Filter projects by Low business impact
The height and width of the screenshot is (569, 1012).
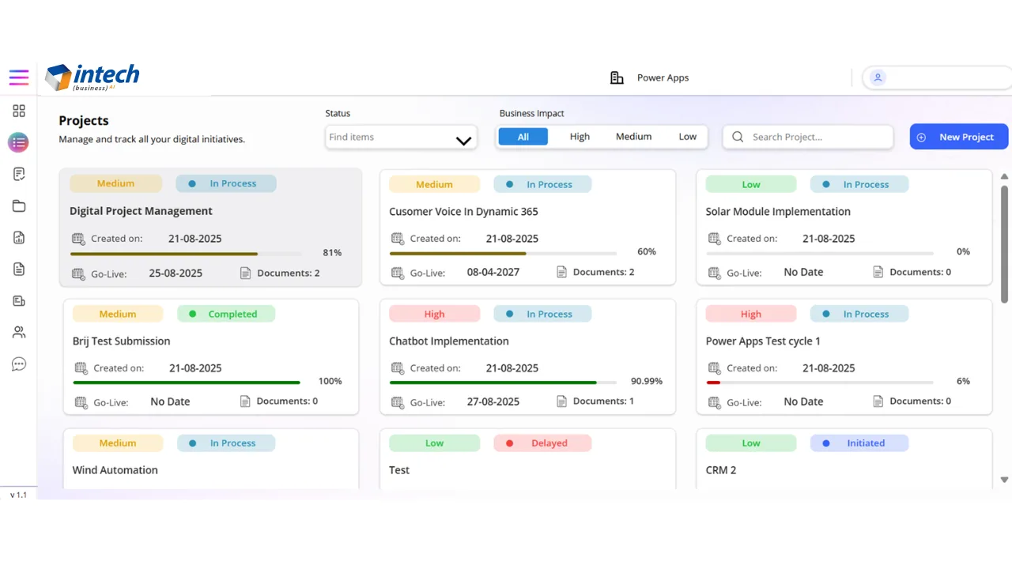(688, 137)
